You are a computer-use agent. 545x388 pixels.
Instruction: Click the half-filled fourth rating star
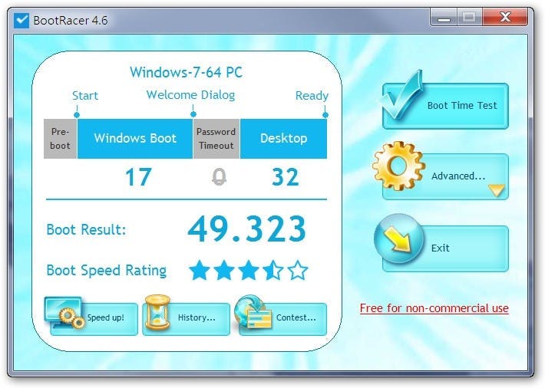(x=273, y=270)
